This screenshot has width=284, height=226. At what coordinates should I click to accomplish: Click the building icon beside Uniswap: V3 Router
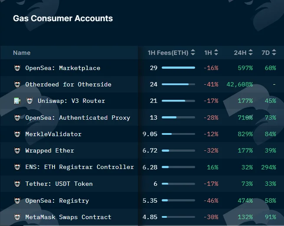(x=17, y=101)
